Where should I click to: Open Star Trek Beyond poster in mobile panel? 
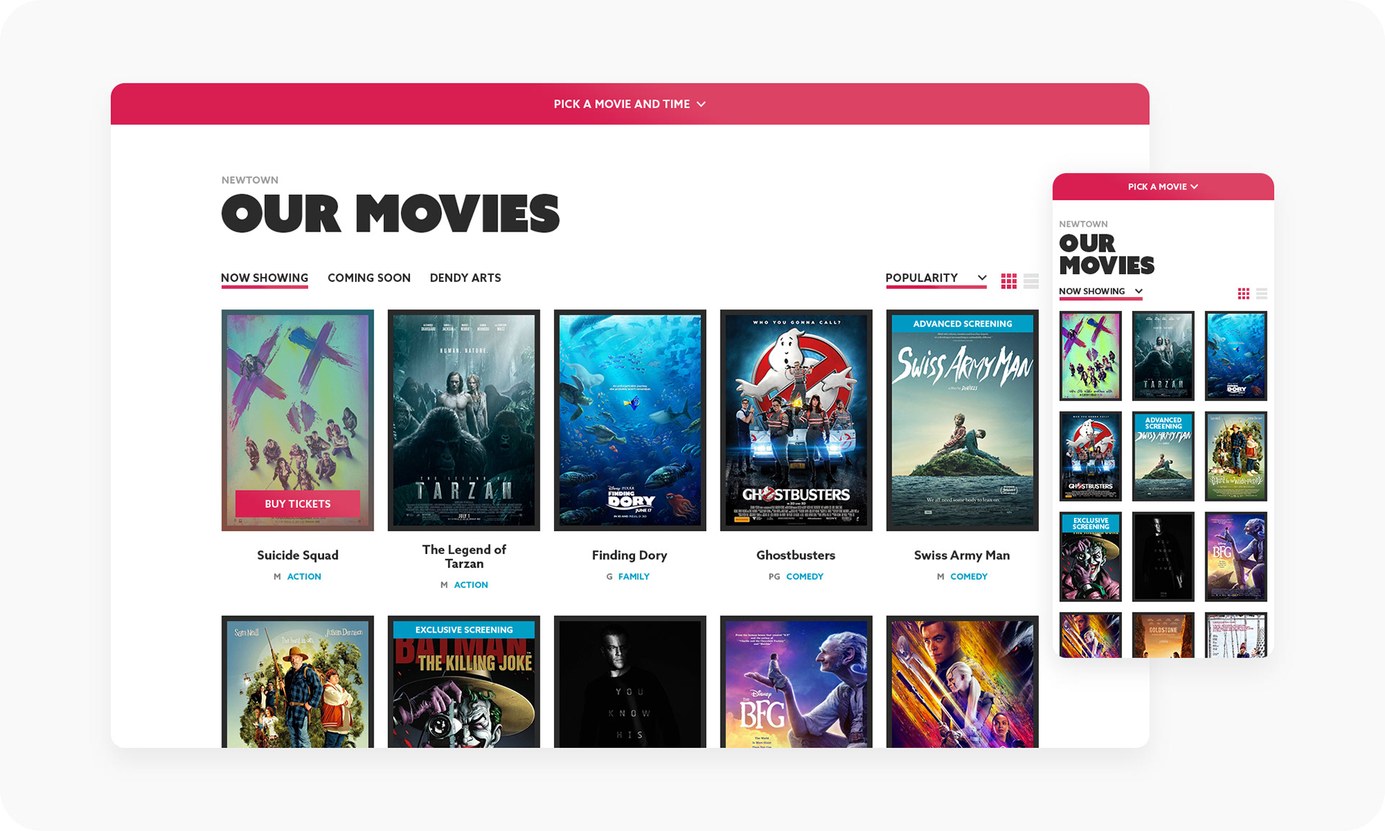click(x=1090, y=635)
